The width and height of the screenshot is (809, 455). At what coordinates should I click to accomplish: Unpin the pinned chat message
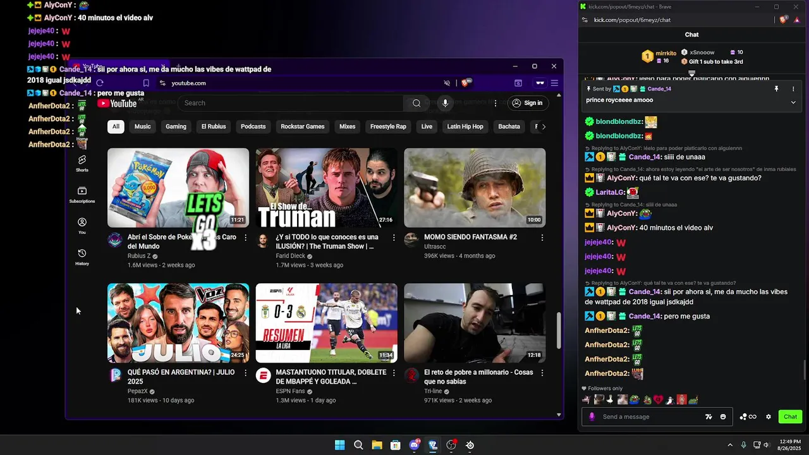777,89
